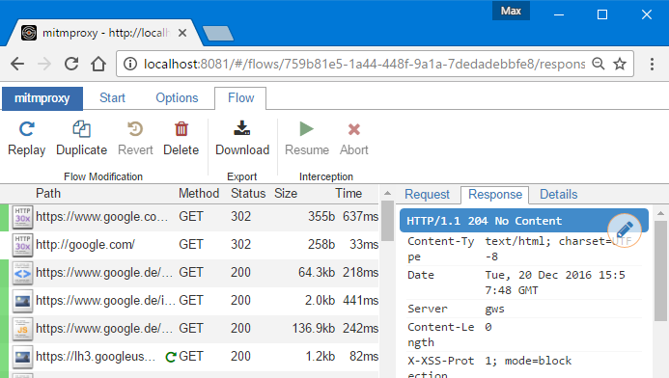Click the browser address bar URL
Screen dimensions: 669x378
coord(364,64)
